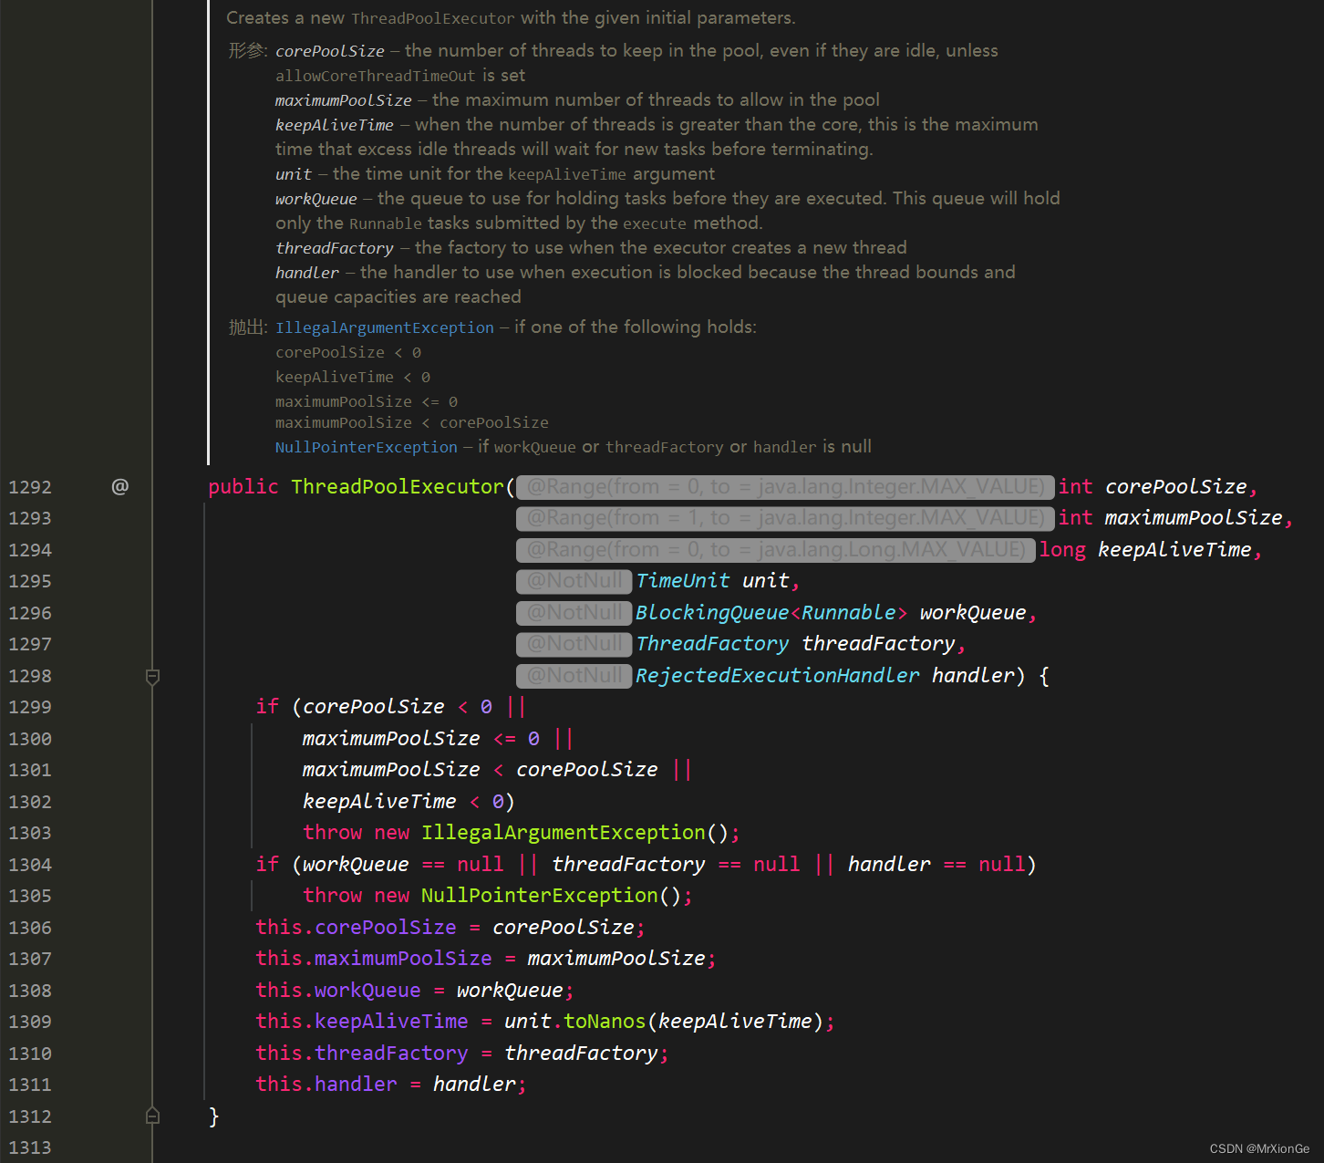Click the 'Runnable' code word in Javadoc
The image size is (1324, 1163).
point(386,223)
